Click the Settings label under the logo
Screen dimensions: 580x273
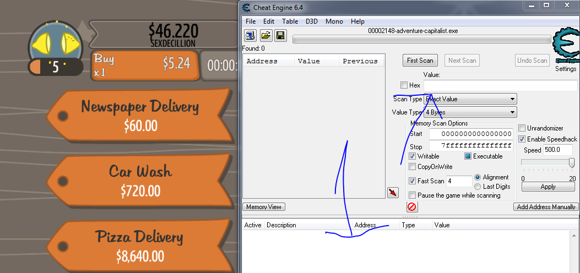566,69
